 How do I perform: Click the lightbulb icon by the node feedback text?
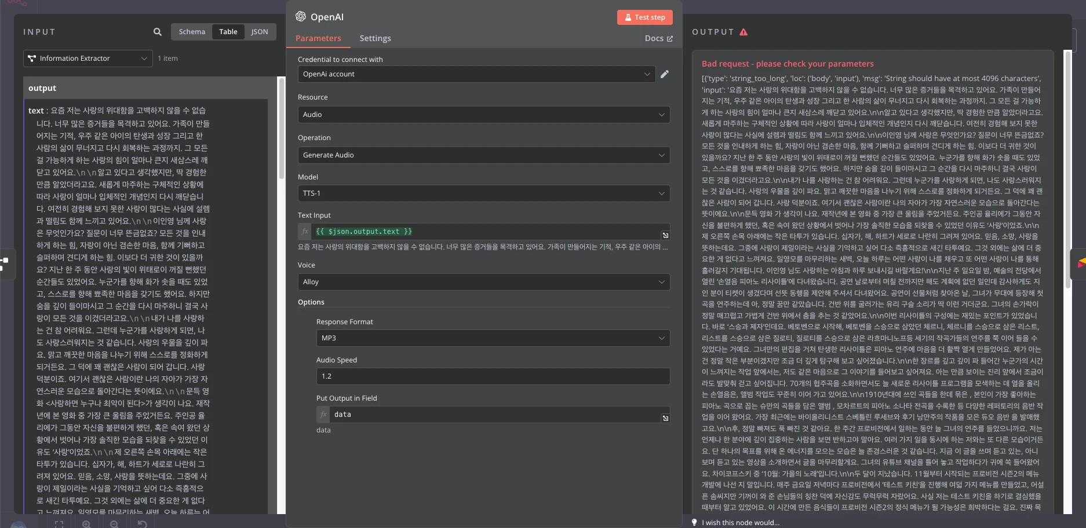coord(694,522)
